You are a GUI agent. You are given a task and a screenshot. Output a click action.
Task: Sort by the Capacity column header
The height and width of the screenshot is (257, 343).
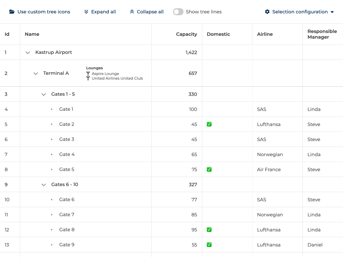coord(186,34)
